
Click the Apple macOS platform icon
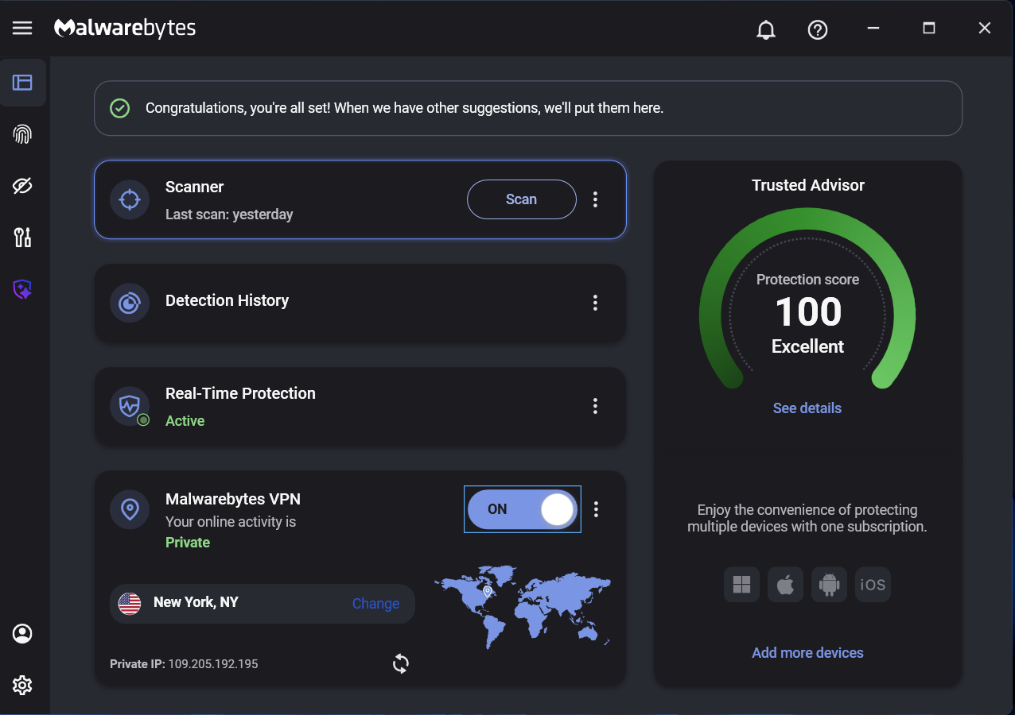[x=785, y=586]
